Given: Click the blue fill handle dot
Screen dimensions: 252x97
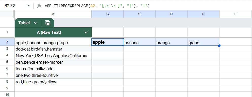Looking at the screenshot, I should tap(219, 46).
